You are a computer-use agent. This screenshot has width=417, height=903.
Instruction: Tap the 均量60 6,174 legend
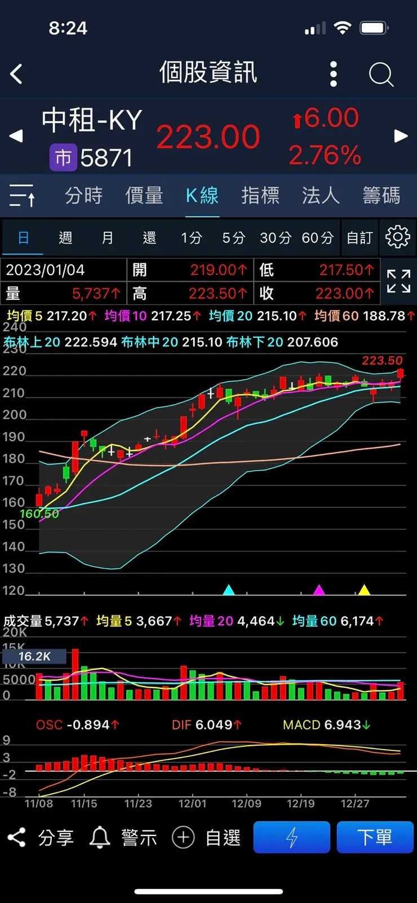click(x=338, y=621)
